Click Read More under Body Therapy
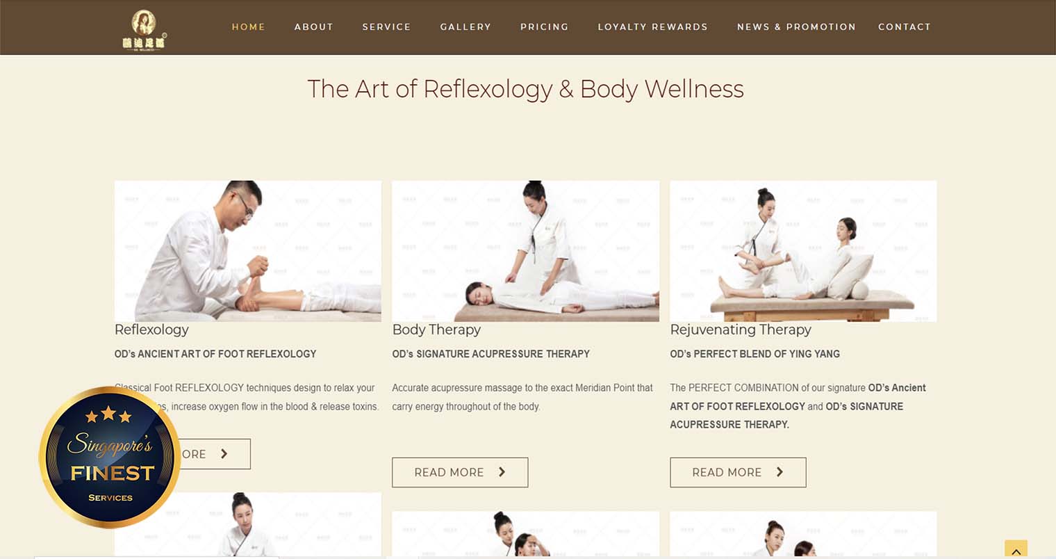The image size is (1056, 559). (x=460, y=472)
